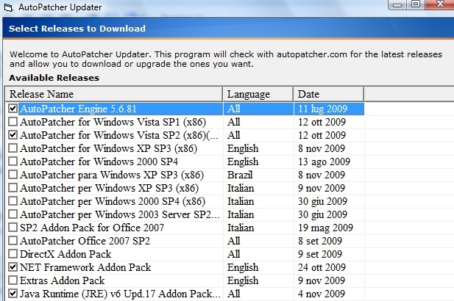Click date cell 4 nov 2009
Screen dimensions: 454x301
(x=322, y=294)
